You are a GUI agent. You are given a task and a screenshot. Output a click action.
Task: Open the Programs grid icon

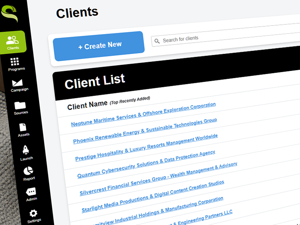point(15,62)
